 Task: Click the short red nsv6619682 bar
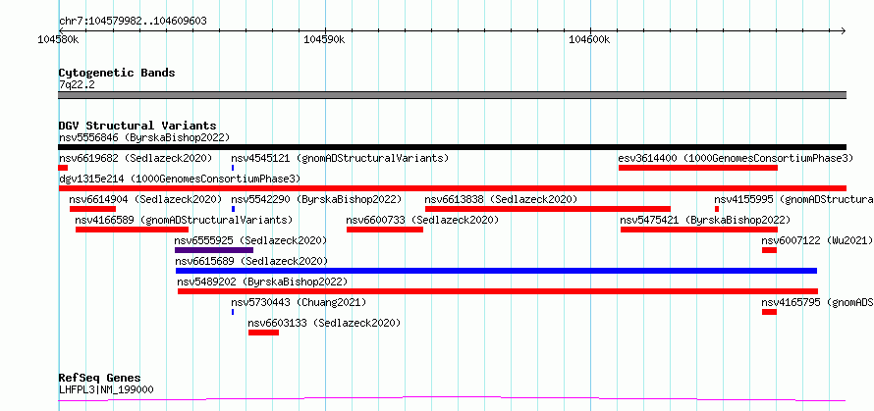click(63, 168)
